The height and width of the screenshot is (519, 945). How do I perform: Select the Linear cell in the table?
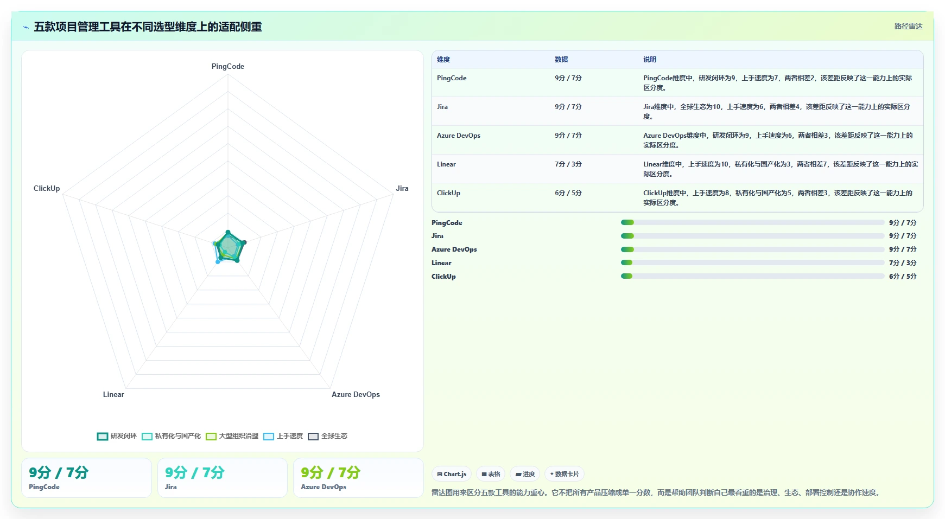[446, 164]
